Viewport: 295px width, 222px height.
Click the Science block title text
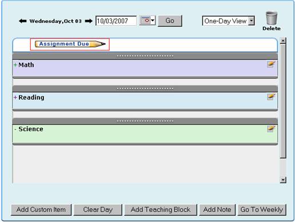[31, 129]
